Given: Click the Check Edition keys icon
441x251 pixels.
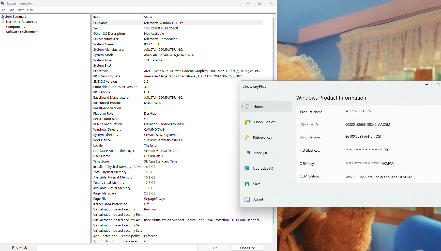Looking at the screenshot, I should [247, 122].
